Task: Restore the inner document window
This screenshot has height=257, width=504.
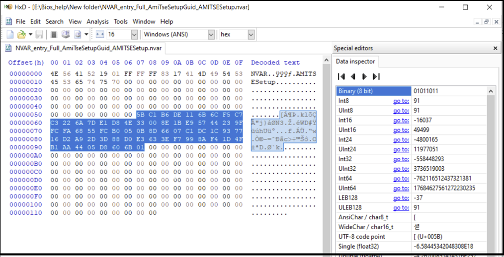Action: click(x=486, y=22)
